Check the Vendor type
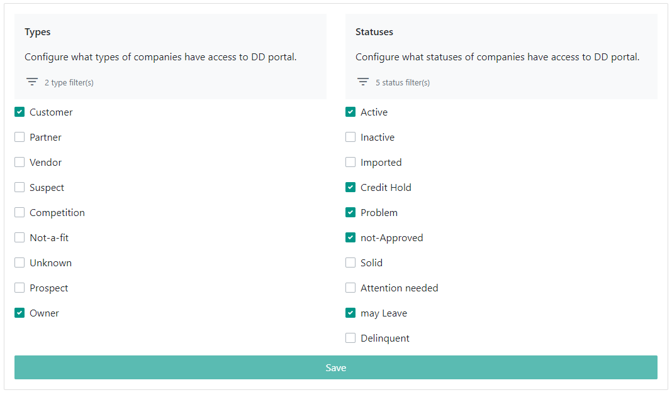 click(x=20, y=162)
